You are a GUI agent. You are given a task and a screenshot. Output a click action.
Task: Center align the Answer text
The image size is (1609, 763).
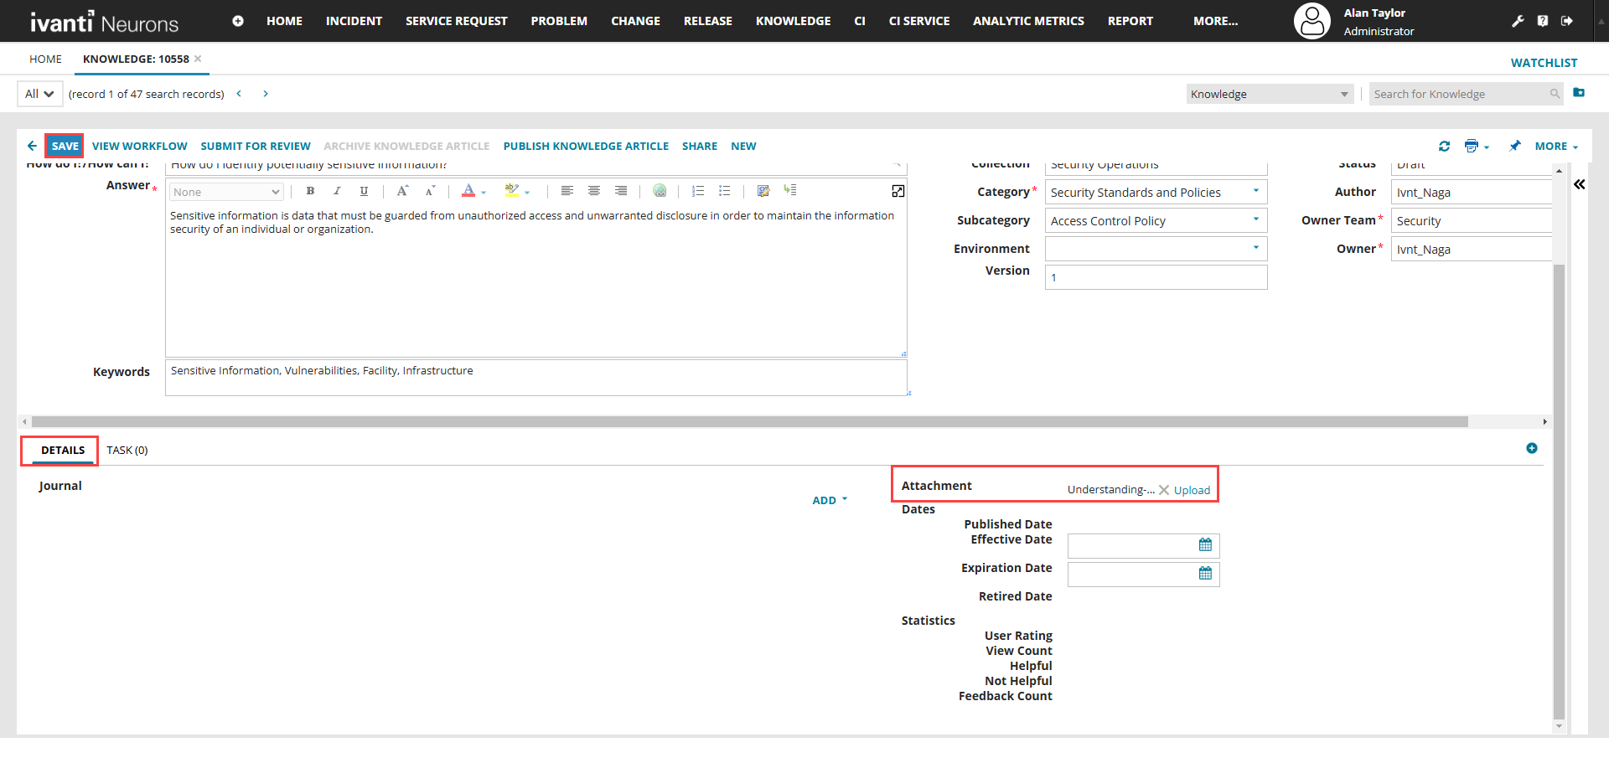[x=594, y=191]
